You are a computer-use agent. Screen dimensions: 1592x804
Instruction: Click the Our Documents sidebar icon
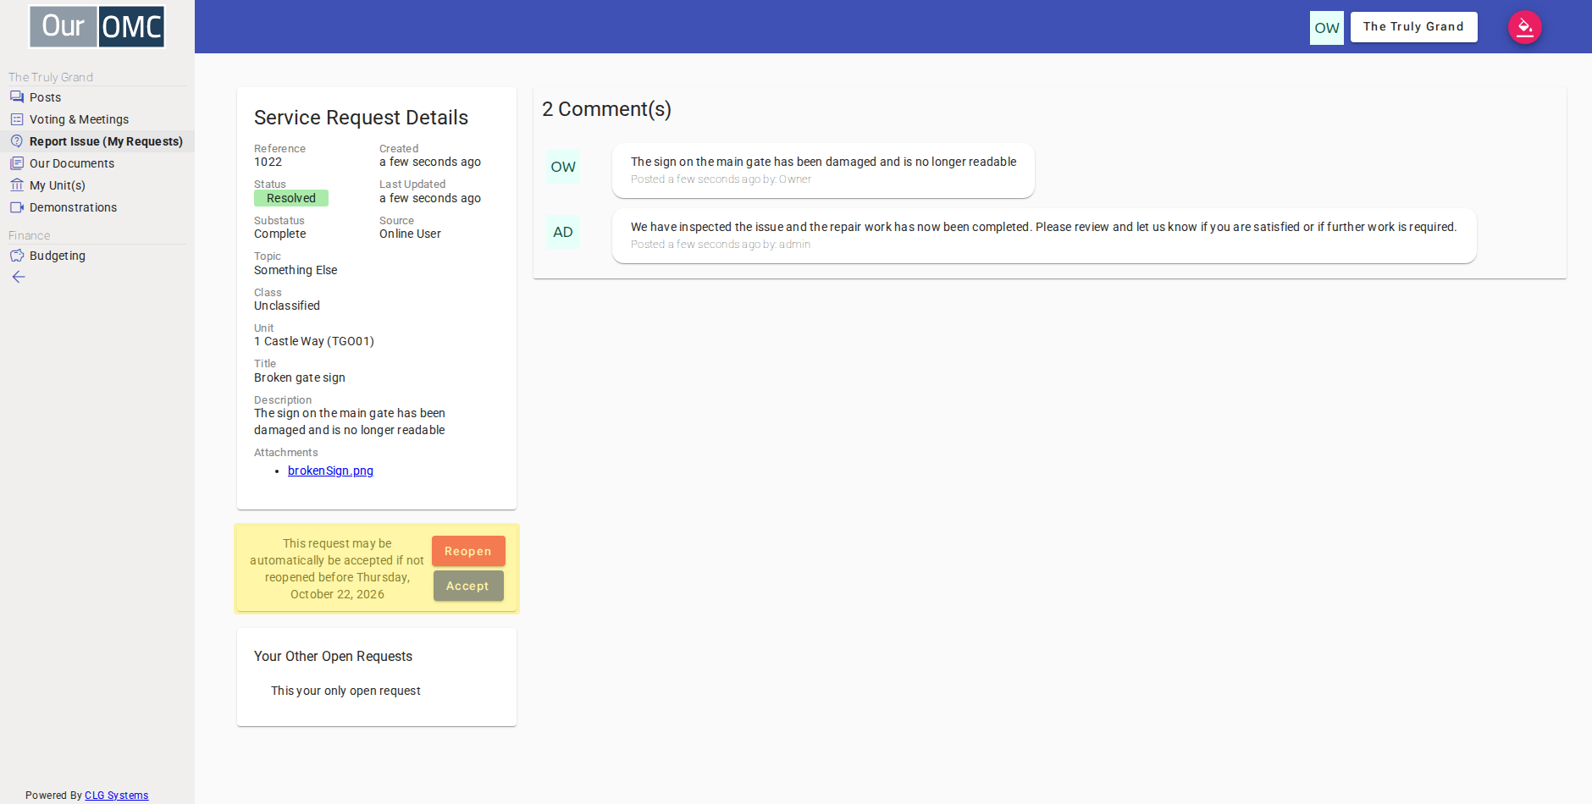point(17,163)
